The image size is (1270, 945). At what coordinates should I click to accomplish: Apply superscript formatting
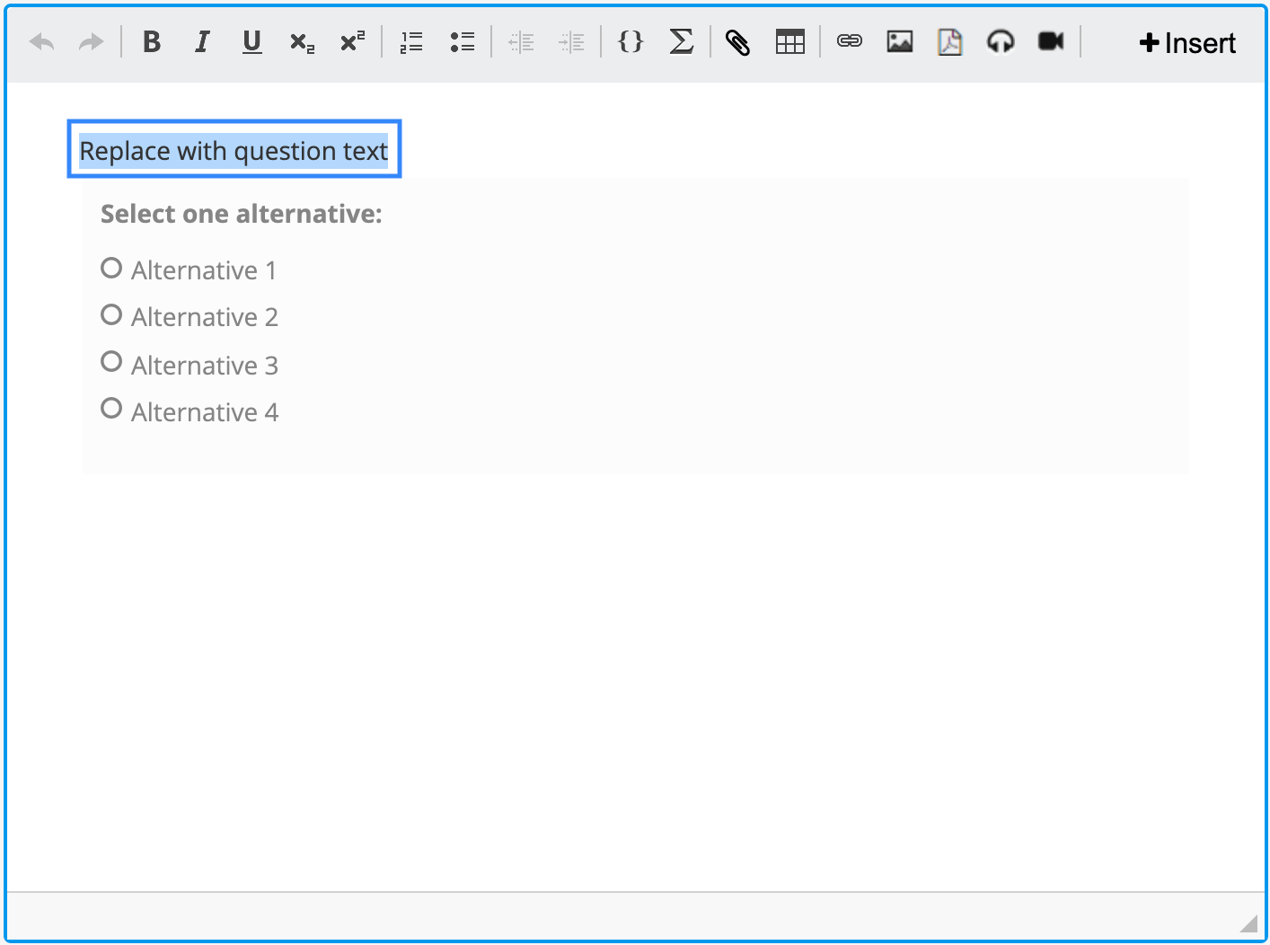click(352, 42)
